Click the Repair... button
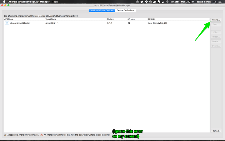The width and height of the screenshot is (225, 141). [216, 37]
